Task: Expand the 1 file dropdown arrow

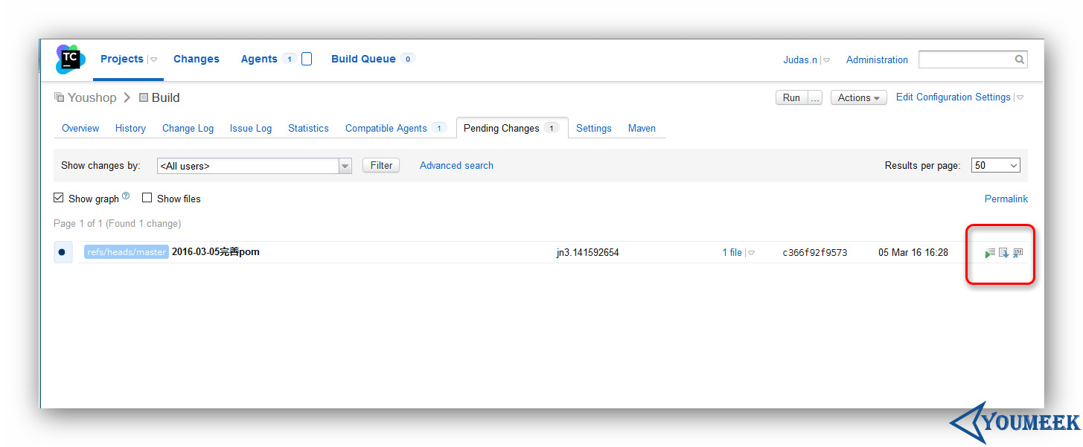Action: point(751,253)
